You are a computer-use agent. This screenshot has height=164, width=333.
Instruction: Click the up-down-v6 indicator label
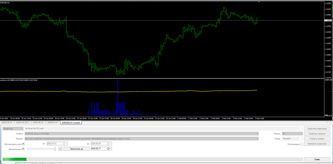19,80
